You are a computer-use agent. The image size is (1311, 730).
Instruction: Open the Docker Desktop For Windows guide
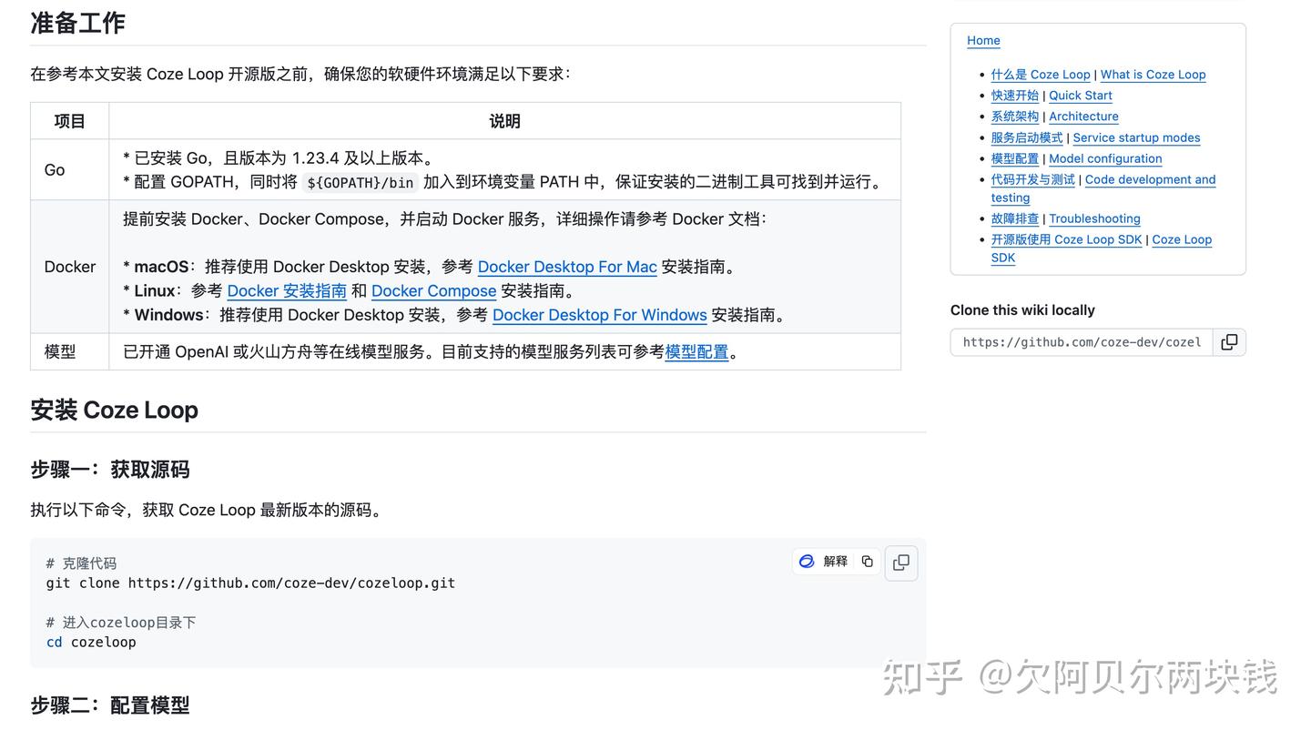pyautogui.click(x=599, y=315)
